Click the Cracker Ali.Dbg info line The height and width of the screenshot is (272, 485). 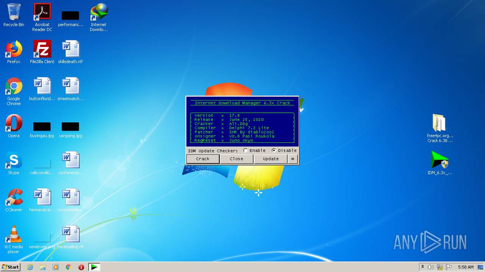tap(242, 124)
